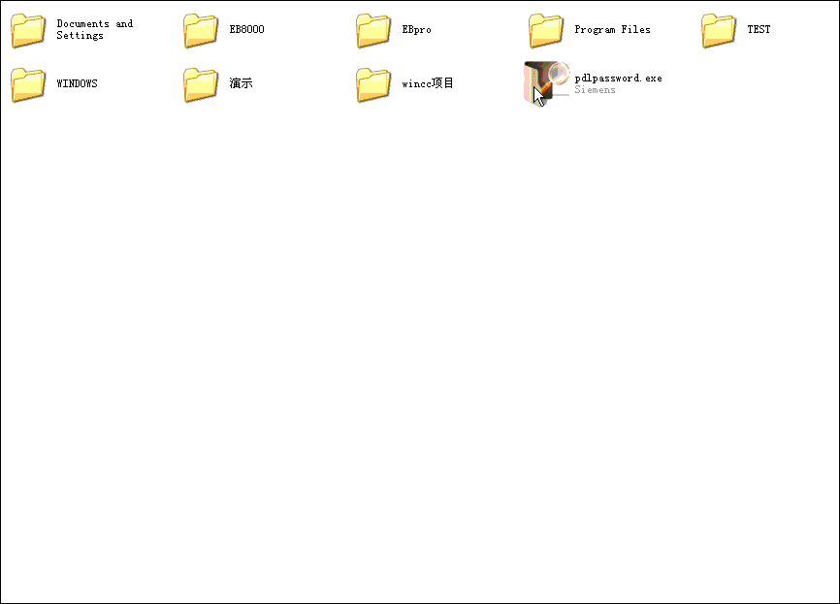Select the "TEST" folder name label

[759, 29]
